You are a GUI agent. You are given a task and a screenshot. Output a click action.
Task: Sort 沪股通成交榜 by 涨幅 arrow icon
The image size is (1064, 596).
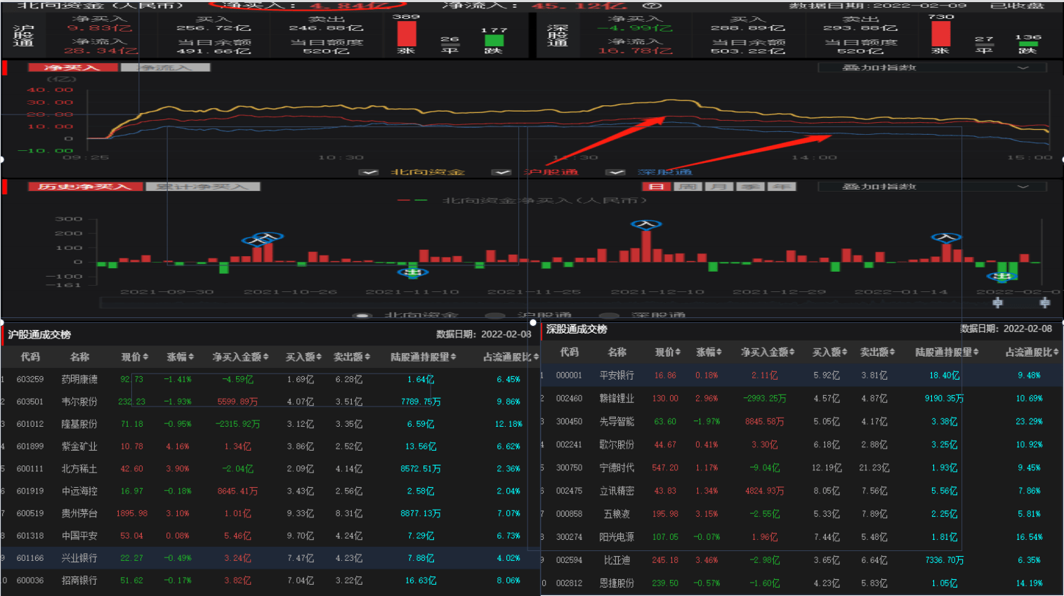[x=190, y=357]
